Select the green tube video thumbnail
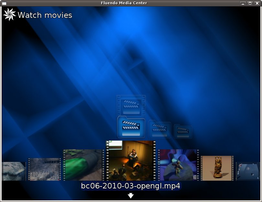 (x=83, y=165)
